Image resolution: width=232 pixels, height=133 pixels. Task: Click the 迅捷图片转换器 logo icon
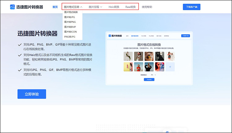click(x=12, y=7)
